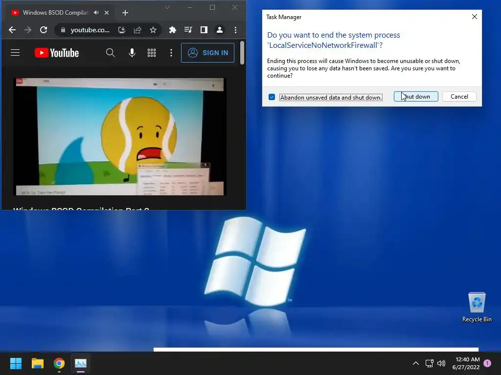Toggle the Chrome side panel
The width and height of the screenshot is (501, 375).
click(x=204, y=30)
